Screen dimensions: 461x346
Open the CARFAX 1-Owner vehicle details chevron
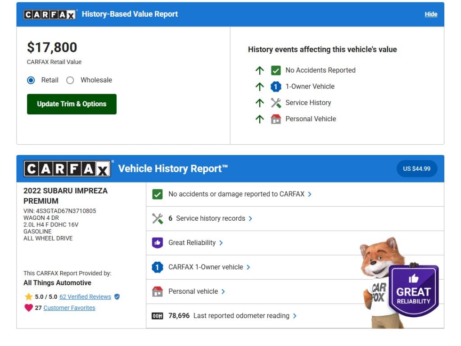coord(249,267)
